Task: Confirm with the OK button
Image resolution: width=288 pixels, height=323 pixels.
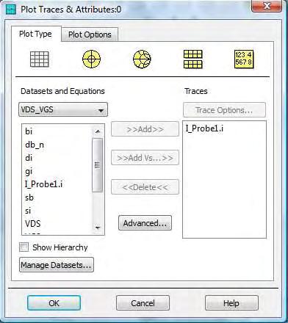Action: coord(54,303)
